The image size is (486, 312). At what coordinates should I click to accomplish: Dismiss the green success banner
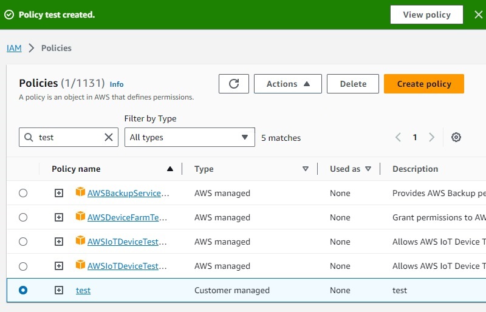[x=478, y=15]
